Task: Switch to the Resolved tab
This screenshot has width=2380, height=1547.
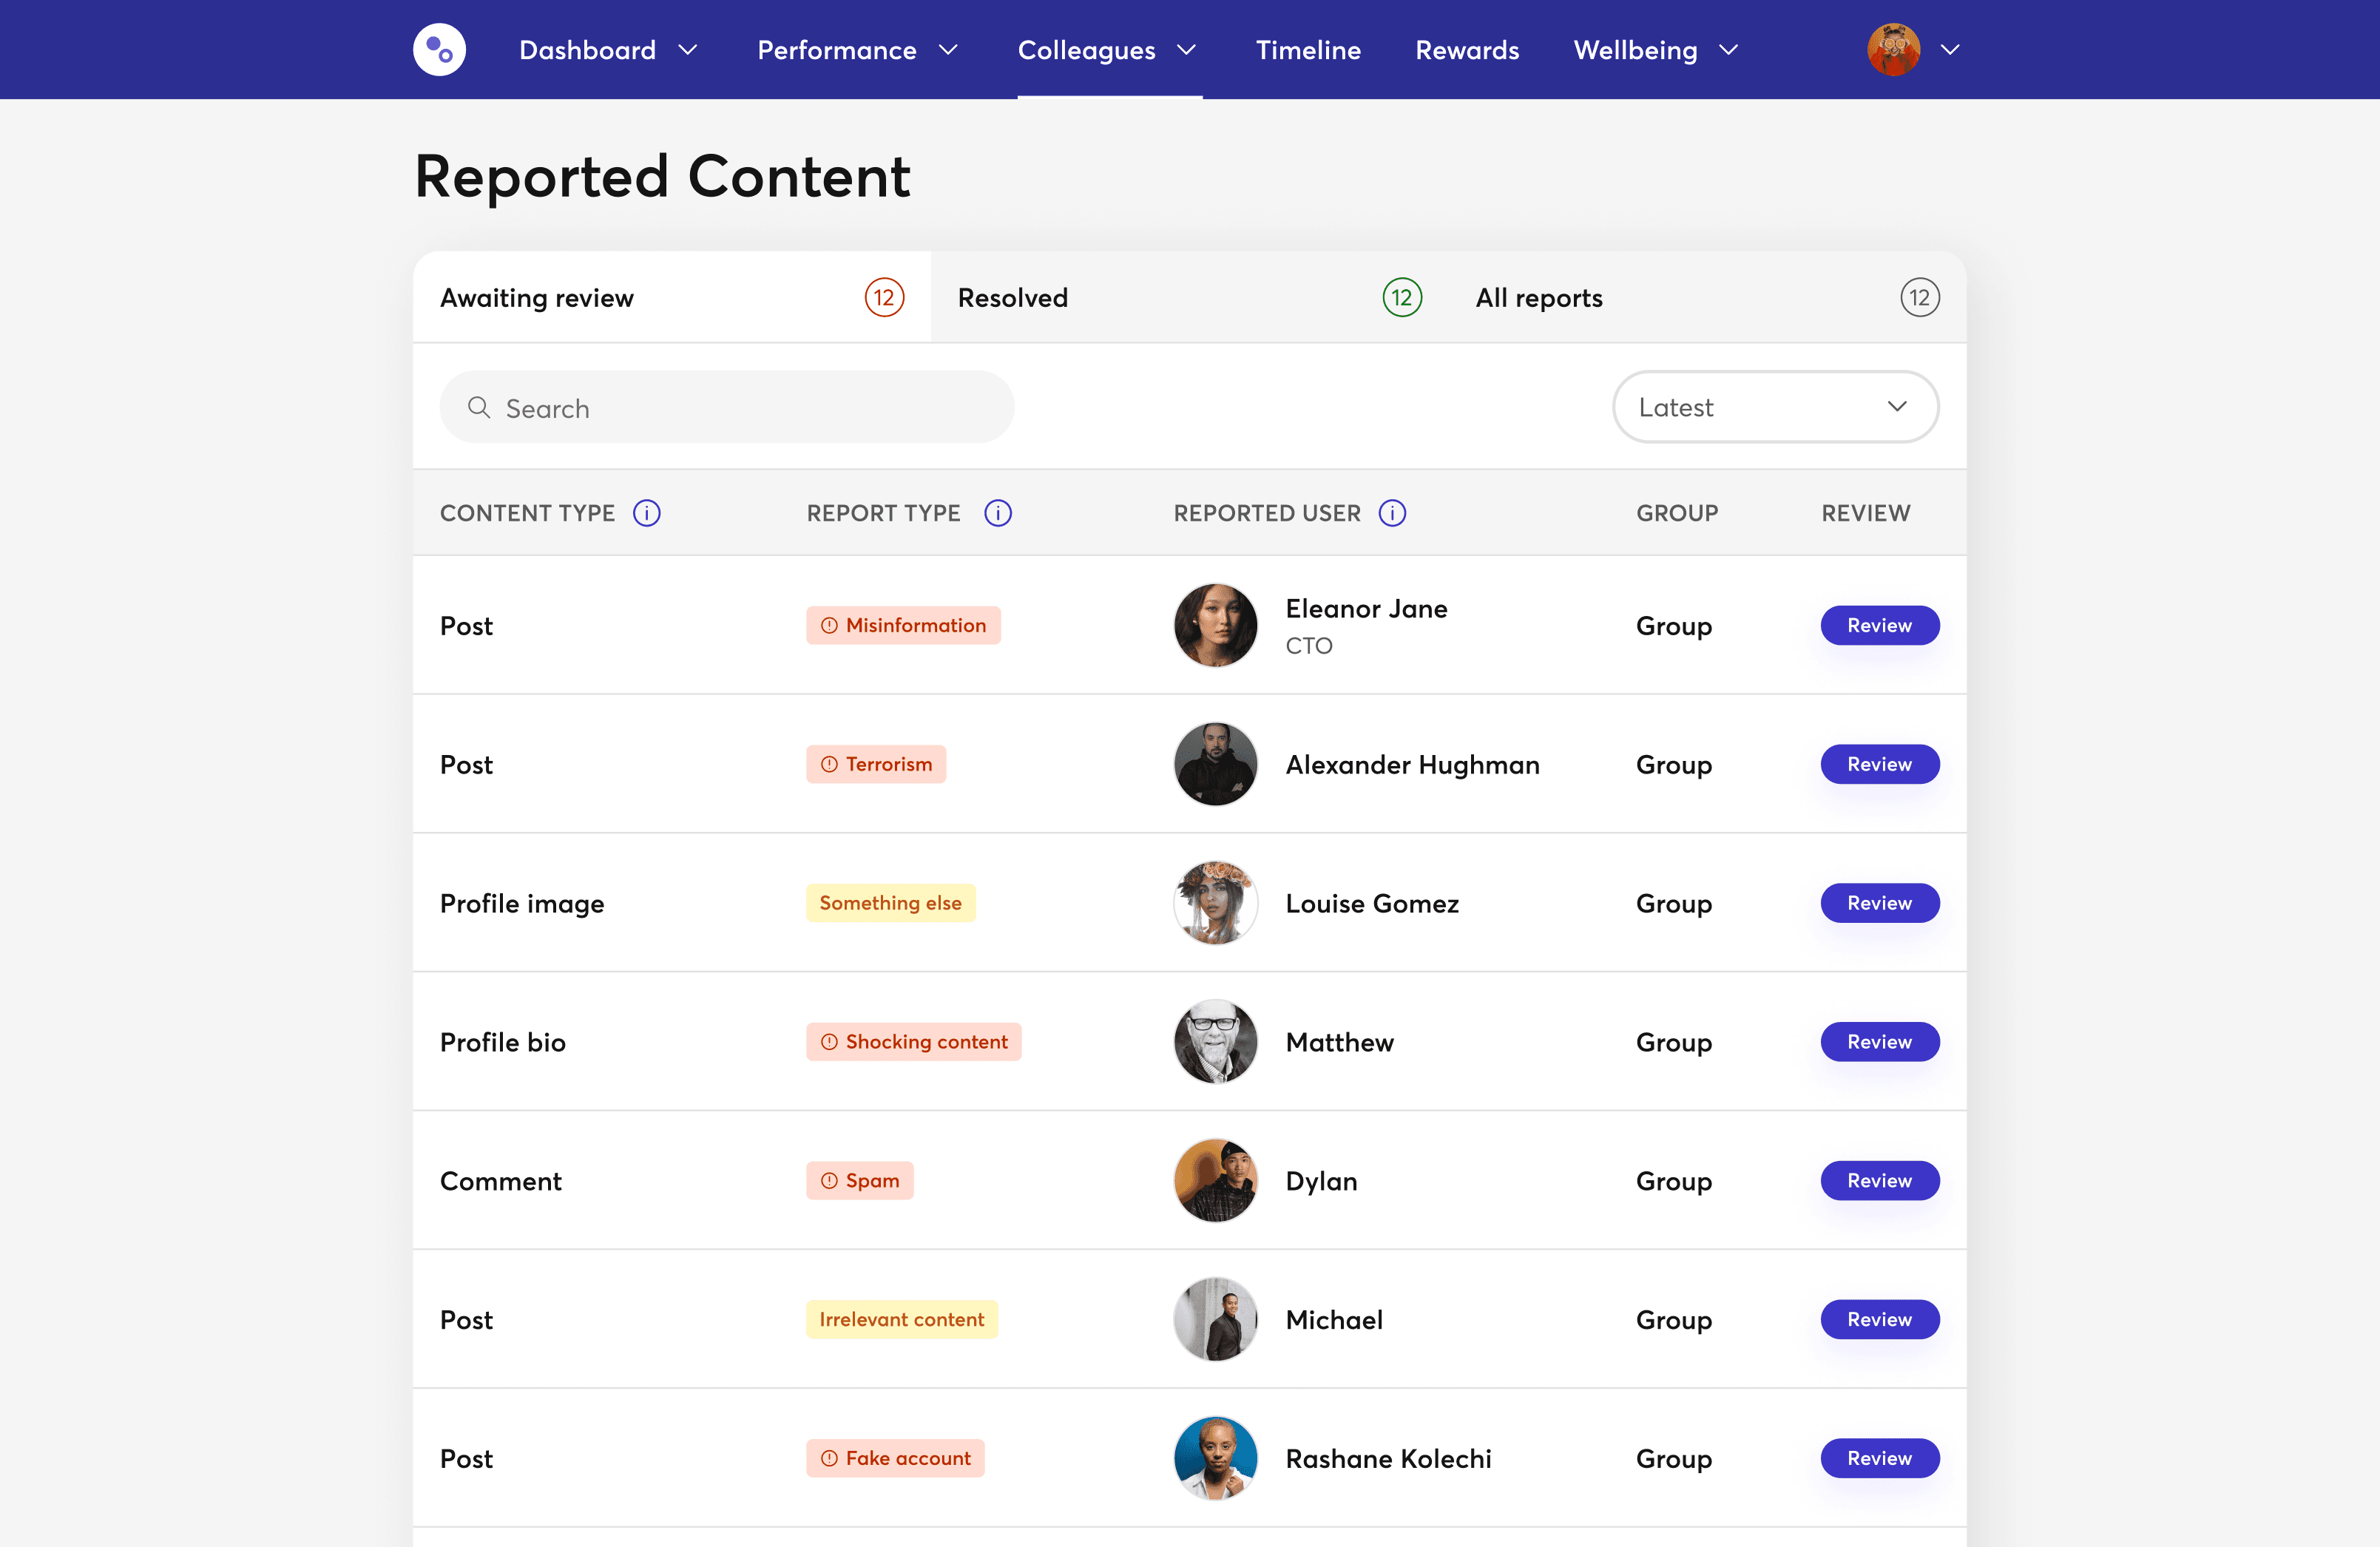Action: [1189, 297]
